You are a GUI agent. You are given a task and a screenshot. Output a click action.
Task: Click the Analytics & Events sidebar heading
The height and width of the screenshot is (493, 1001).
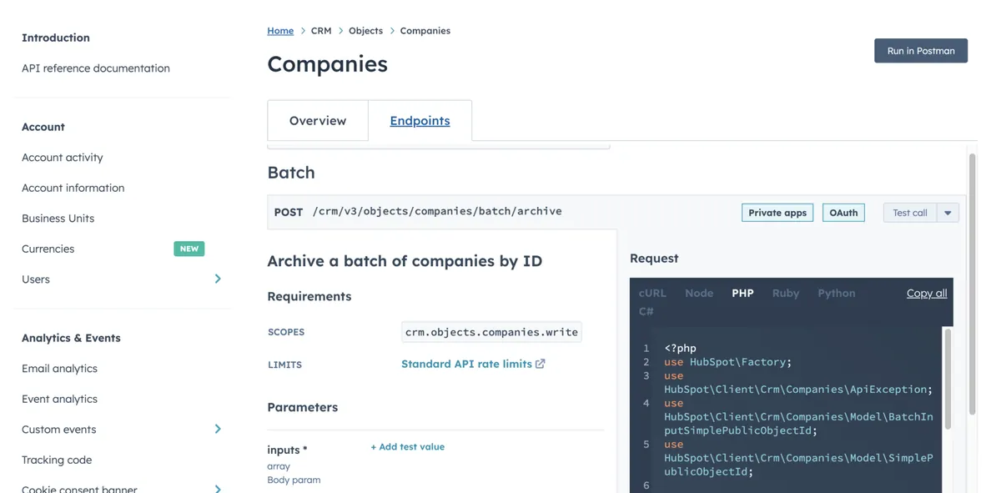71,338
